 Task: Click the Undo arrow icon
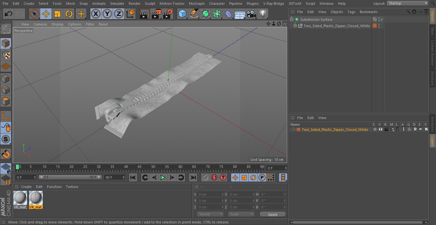coord(8,14)
